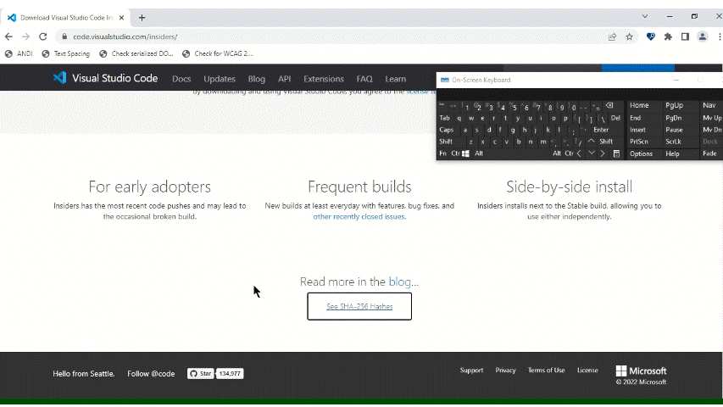The width and height of the screenshot is (723, 407).
Task: Open the other recently closed issues link
Action: click(x=359, y=216)
